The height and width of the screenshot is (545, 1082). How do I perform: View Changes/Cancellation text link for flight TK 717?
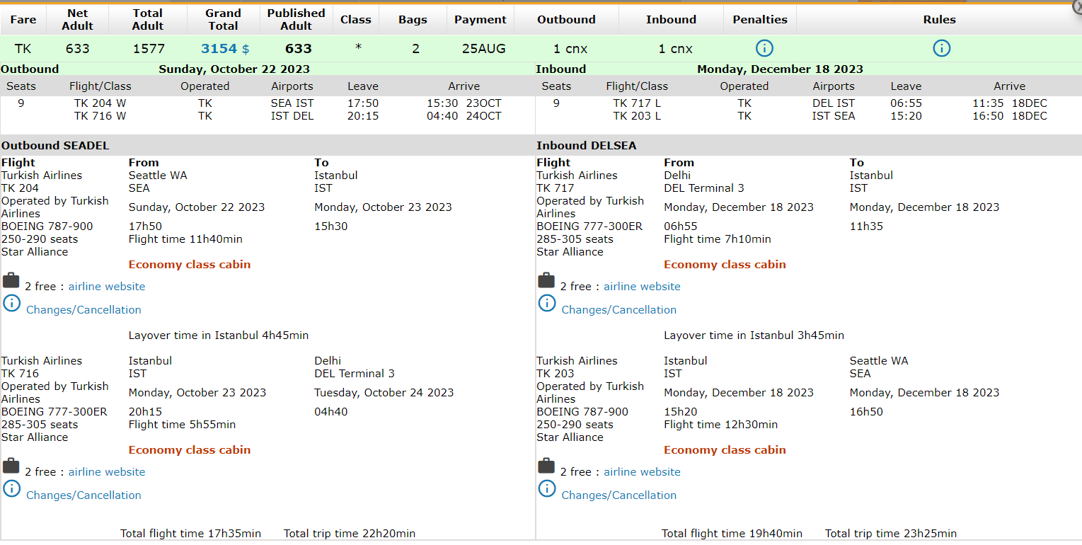[618, 310]
